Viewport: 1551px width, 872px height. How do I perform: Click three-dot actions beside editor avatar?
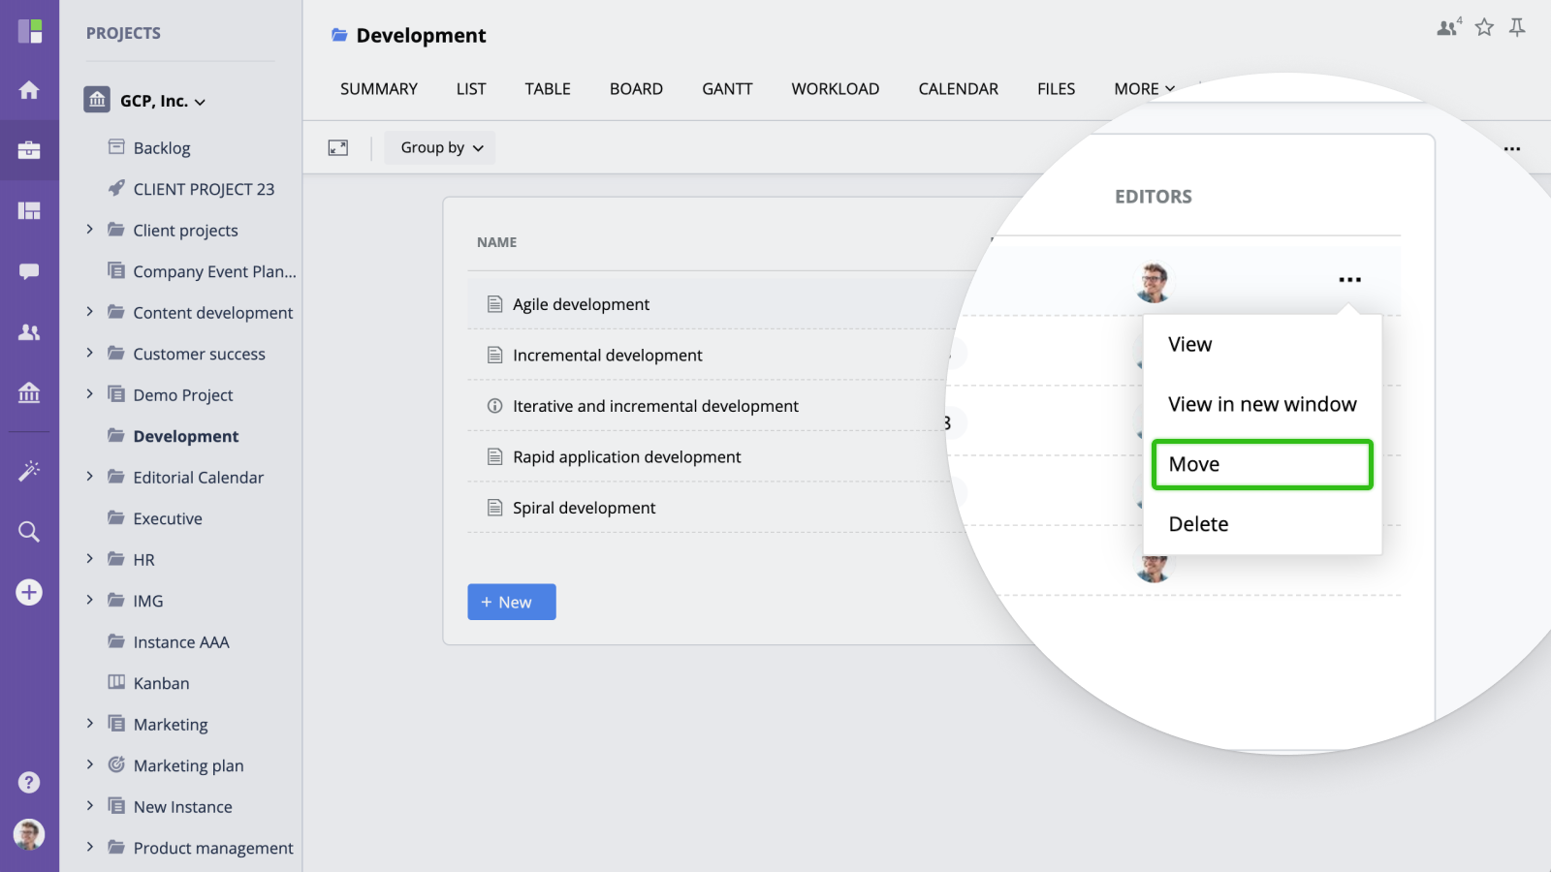[1350, 280]
